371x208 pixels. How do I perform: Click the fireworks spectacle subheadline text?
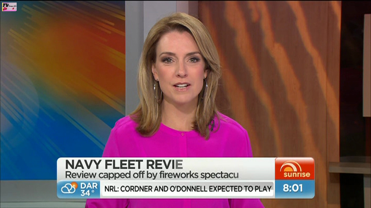pyautogui.click(x=151, y=175)
